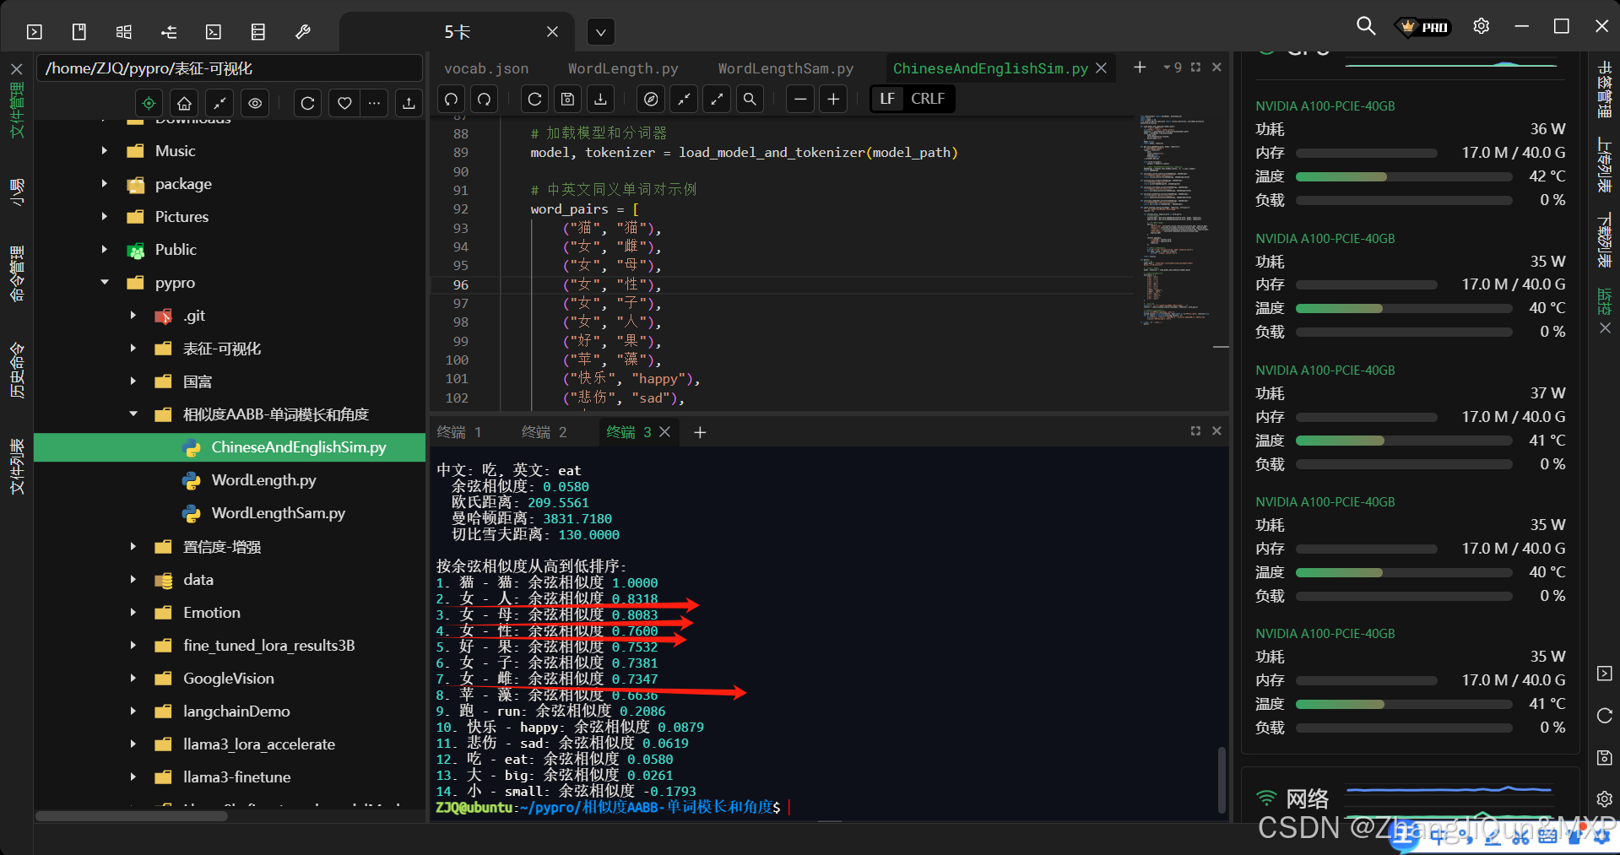The image size is (1620, 855).
Task: Maximize the terminal panel
Action: 1195,430
